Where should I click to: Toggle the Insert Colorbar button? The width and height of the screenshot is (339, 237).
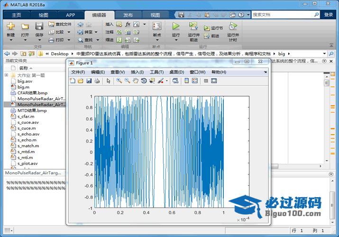(x=186, y=81)
